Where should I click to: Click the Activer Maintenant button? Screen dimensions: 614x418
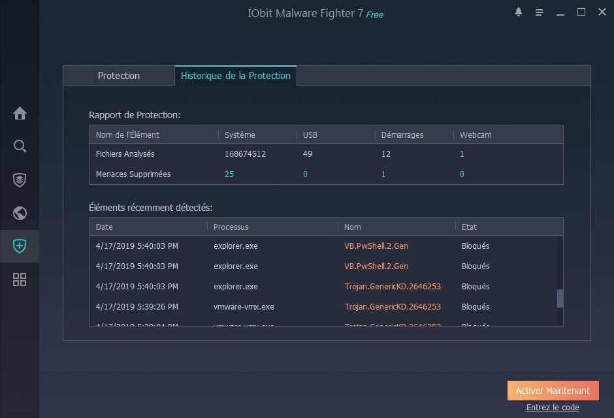[x=553, y=391]
